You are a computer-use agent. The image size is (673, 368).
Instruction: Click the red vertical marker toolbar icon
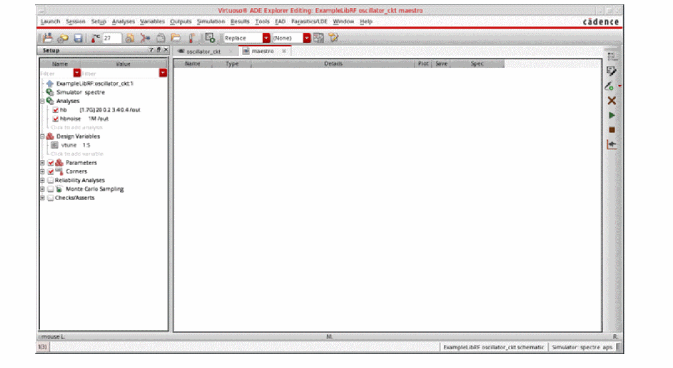pyautogui.click(x=191, y=38)
